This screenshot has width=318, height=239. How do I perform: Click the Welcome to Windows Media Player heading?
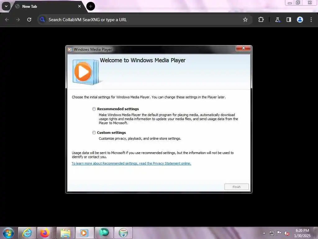(x=143, y=60)
